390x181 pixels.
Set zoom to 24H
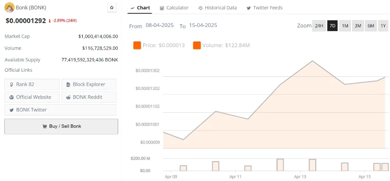pos(319,26)
